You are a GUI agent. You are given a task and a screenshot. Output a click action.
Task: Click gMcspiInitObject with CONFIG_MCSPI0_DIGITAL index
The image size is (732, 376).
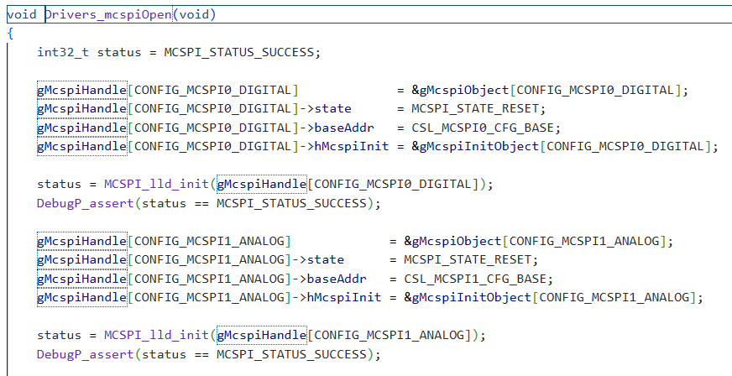[x=479, y=146]
